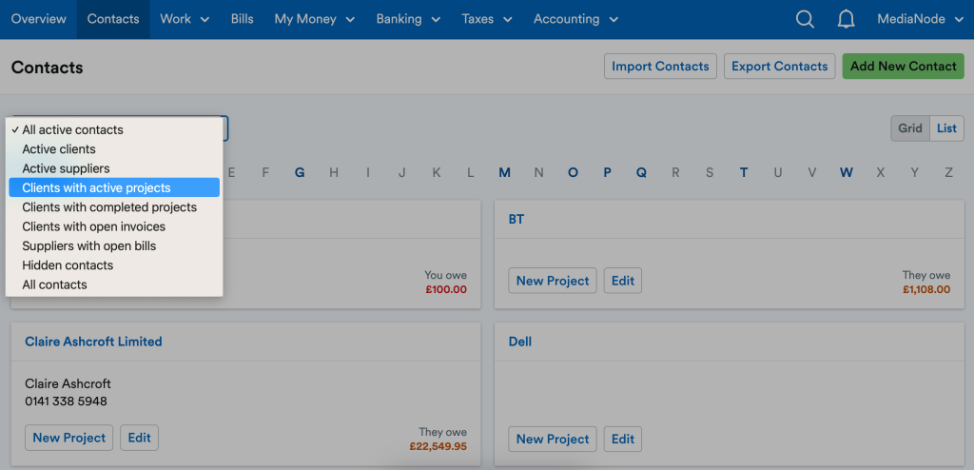Click Export Contacts button
This screenshot has width=974, height=470.
pos(780,67)
